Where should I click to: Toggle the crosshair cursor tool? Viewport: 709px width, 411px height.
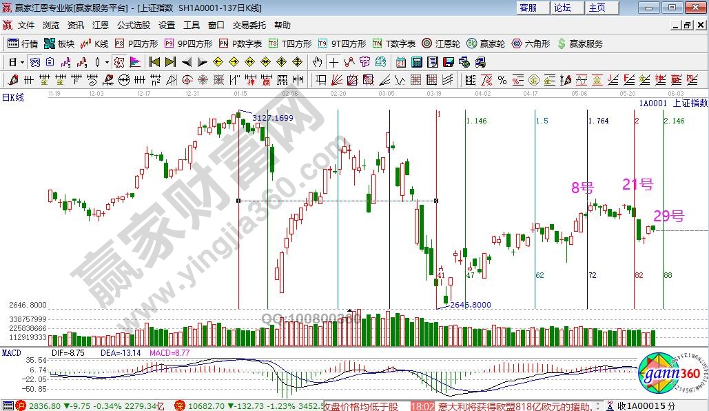333,62
